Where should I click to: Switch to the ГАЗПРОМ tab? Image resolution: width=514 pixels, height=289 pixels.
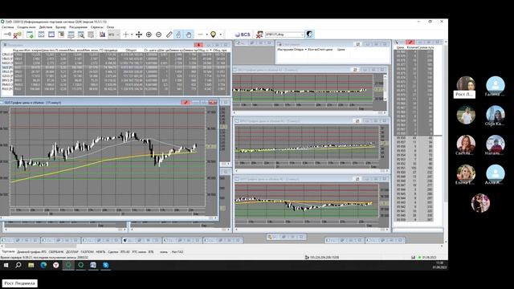pos(88,252)
